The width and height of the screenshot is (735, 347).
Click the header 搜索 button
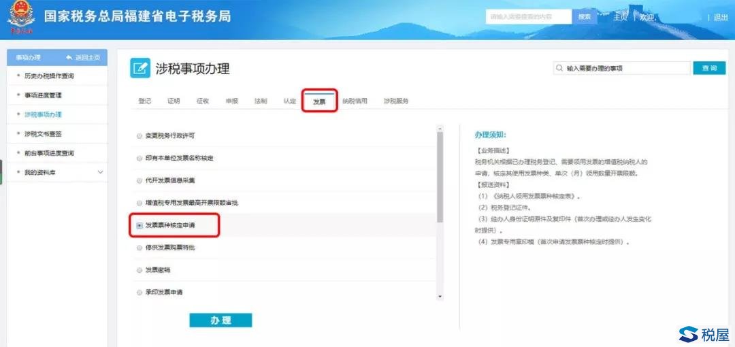click(584, 17)
